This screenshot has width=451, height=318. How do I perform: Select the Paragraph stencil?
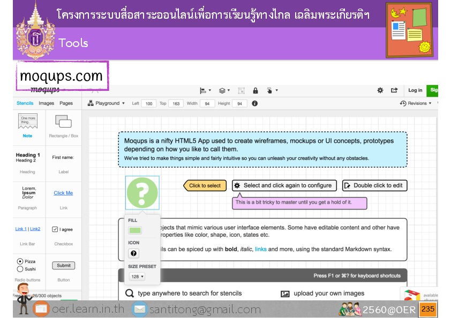[28, 198]
